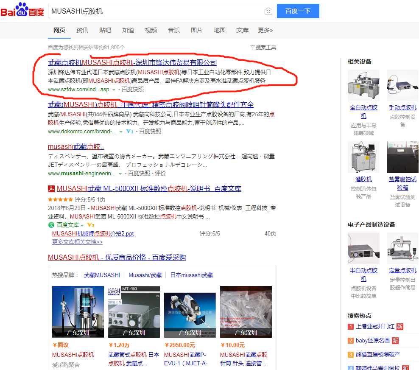
Task: Click 定量点胶机 device thumbnail
Action: [403, 248]
